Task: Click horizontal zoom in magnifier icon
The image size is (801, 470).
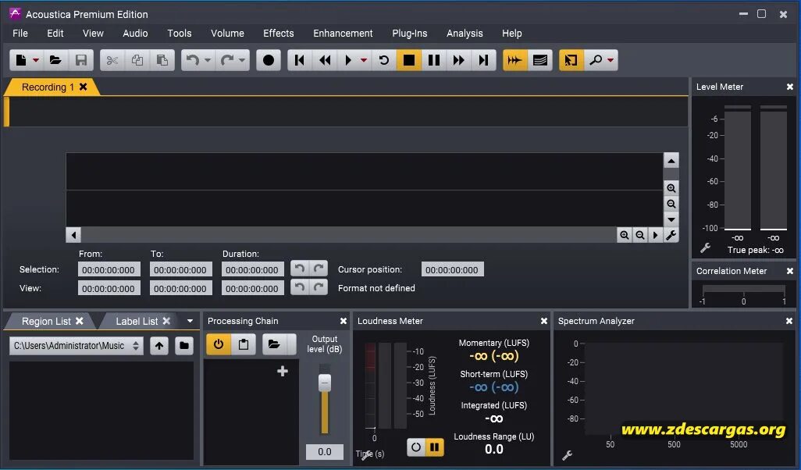Action: click(x=625, y=235)
